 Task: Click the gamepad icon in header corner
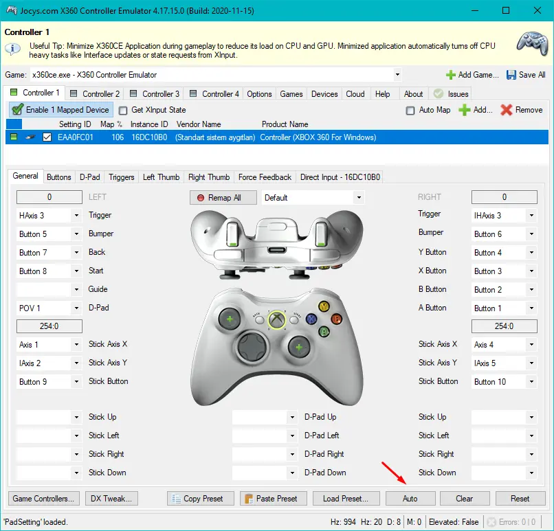533,43
